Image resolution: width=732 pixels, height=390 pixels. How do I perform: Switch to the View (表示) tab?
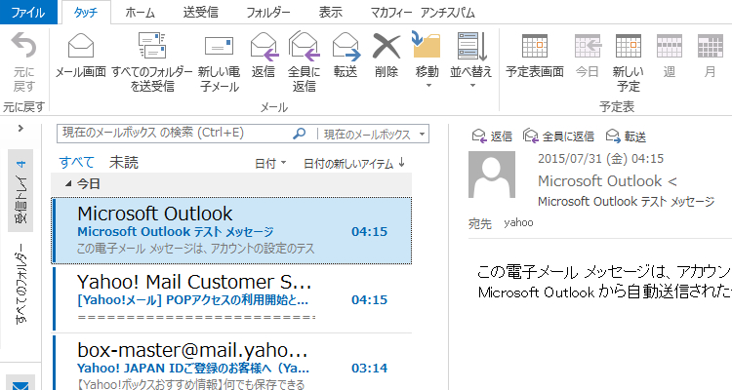(330, 12)
